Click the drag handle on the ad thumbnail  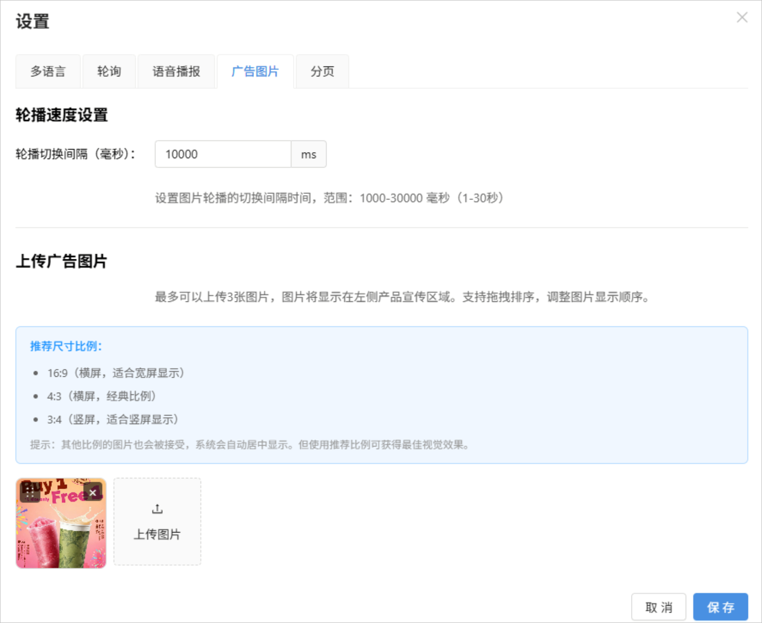[29, 493]
